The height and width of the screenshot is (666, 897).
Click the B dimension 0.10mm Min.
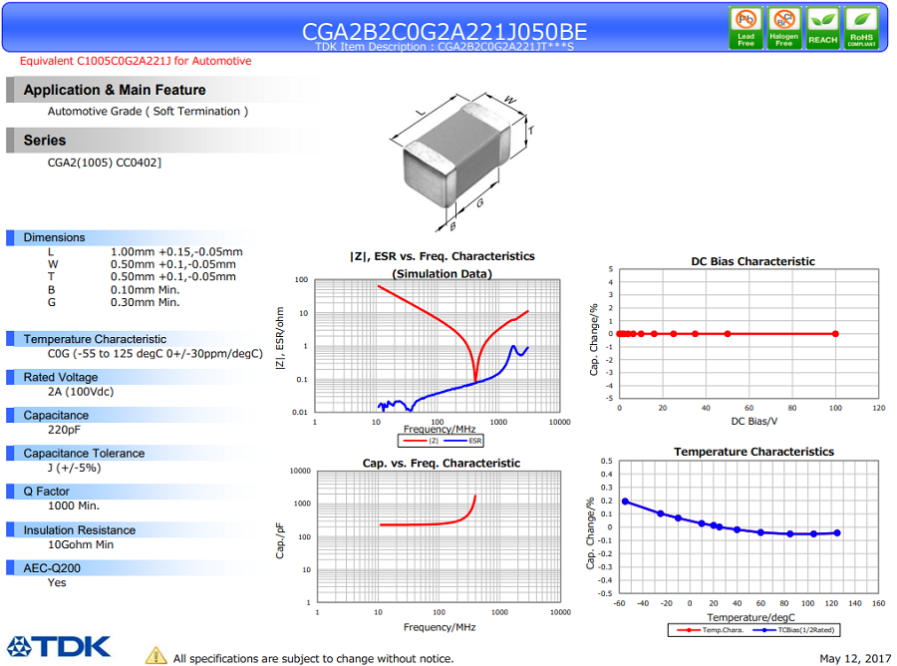(x=145, y=289)
